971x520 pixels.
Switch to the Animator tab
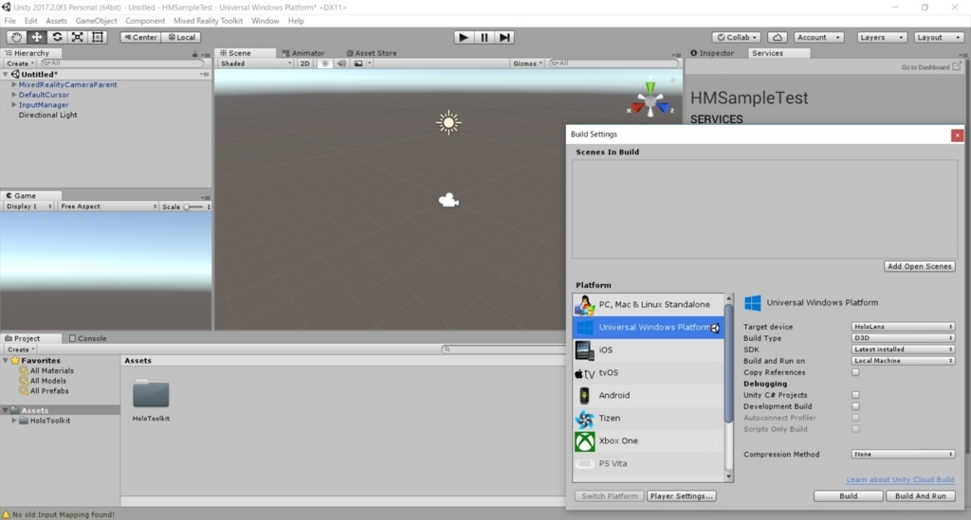[303, 53]
